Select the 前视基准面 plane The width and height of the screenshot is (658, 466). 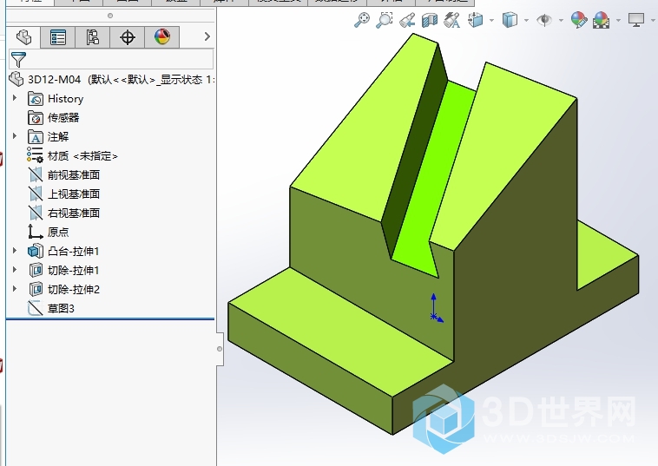click(x=73, y=174)
